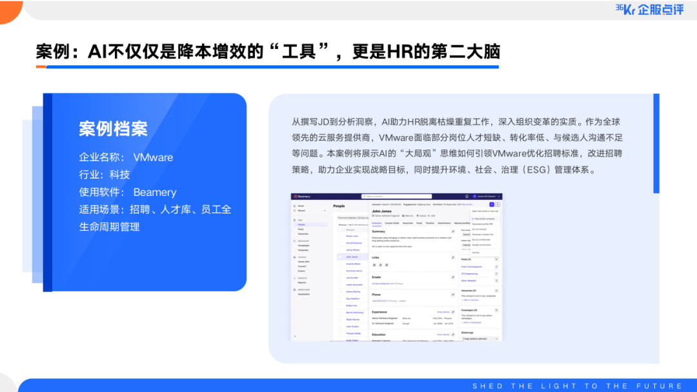
Task: Switch to the Attachments tab
Action: point(444,223)
